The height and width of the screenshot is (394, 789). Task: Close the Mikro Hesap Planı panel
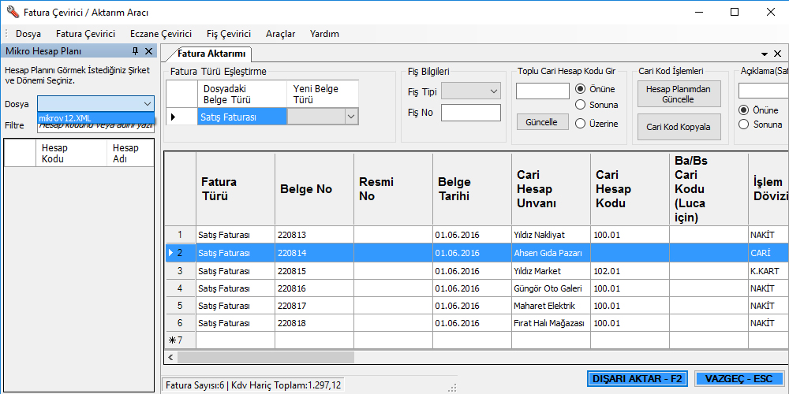[x=149, y=51]
